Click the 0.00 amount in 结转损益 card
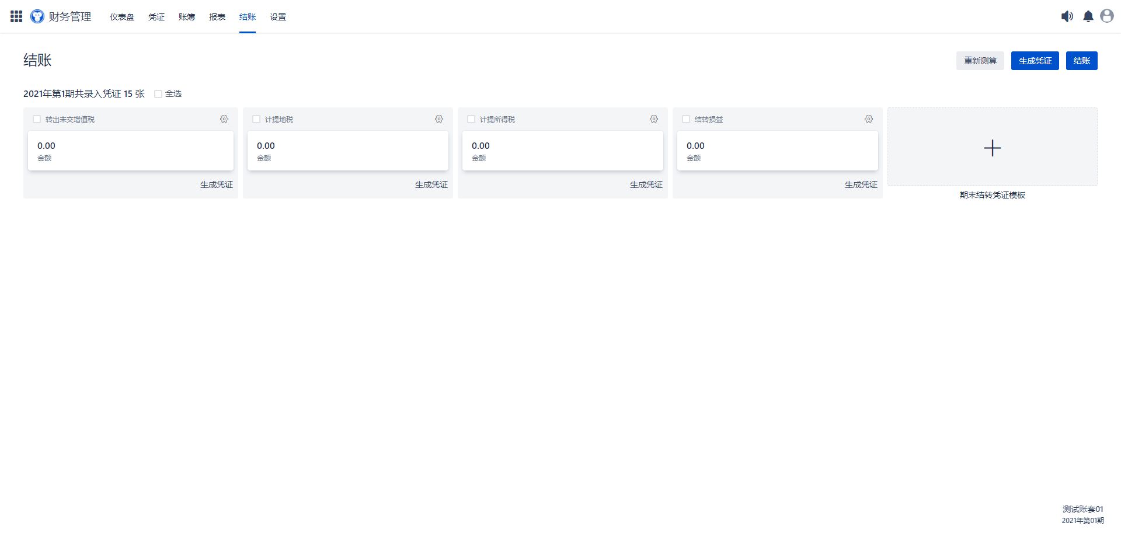The image size is (1121, 547). (695, 145)
